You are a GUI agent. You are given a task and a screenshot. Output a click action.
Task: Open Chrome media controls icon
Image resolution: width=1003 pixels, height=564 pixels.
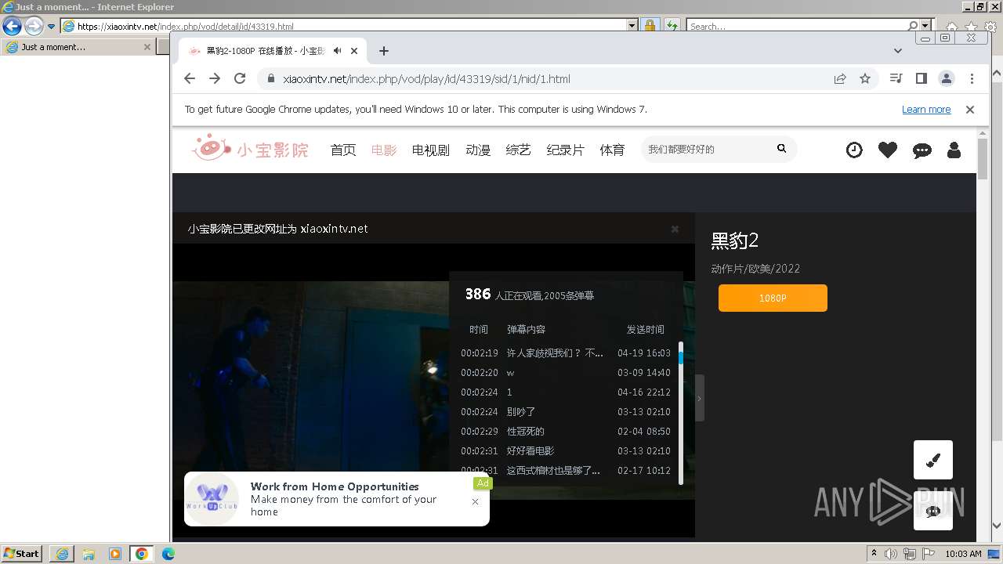coord(896,78)
